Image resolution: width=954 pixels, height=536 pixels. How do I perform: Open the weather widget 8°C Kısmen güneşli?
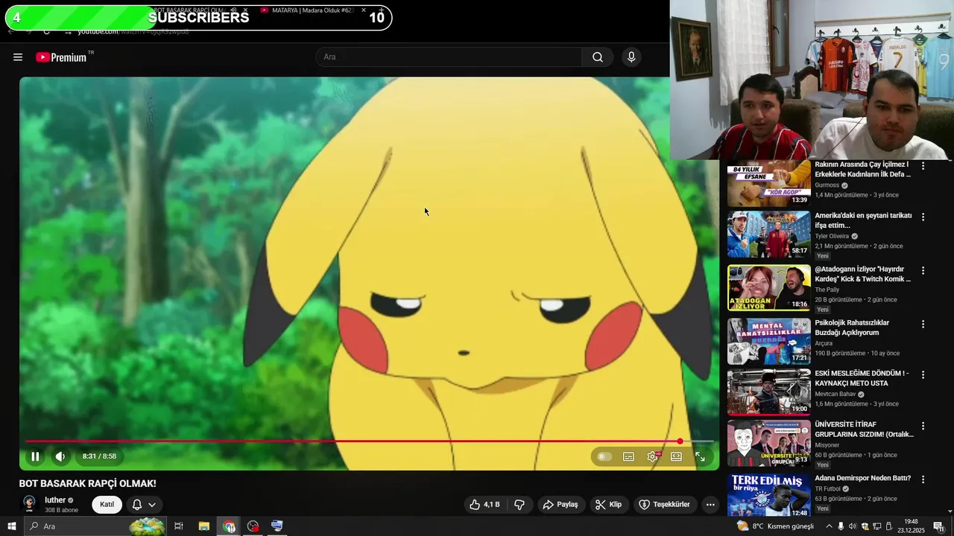(774, 526)
